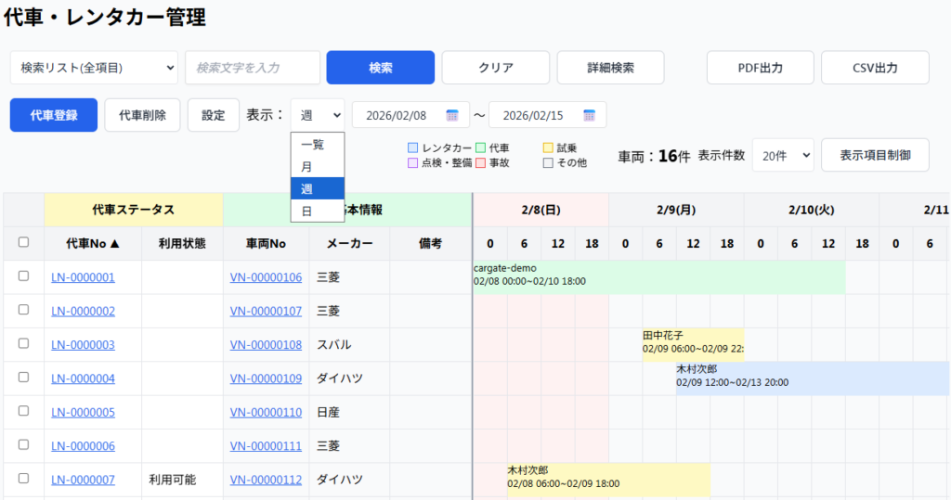Tick the checkbox for LN-0000001 row

[24, 276]
